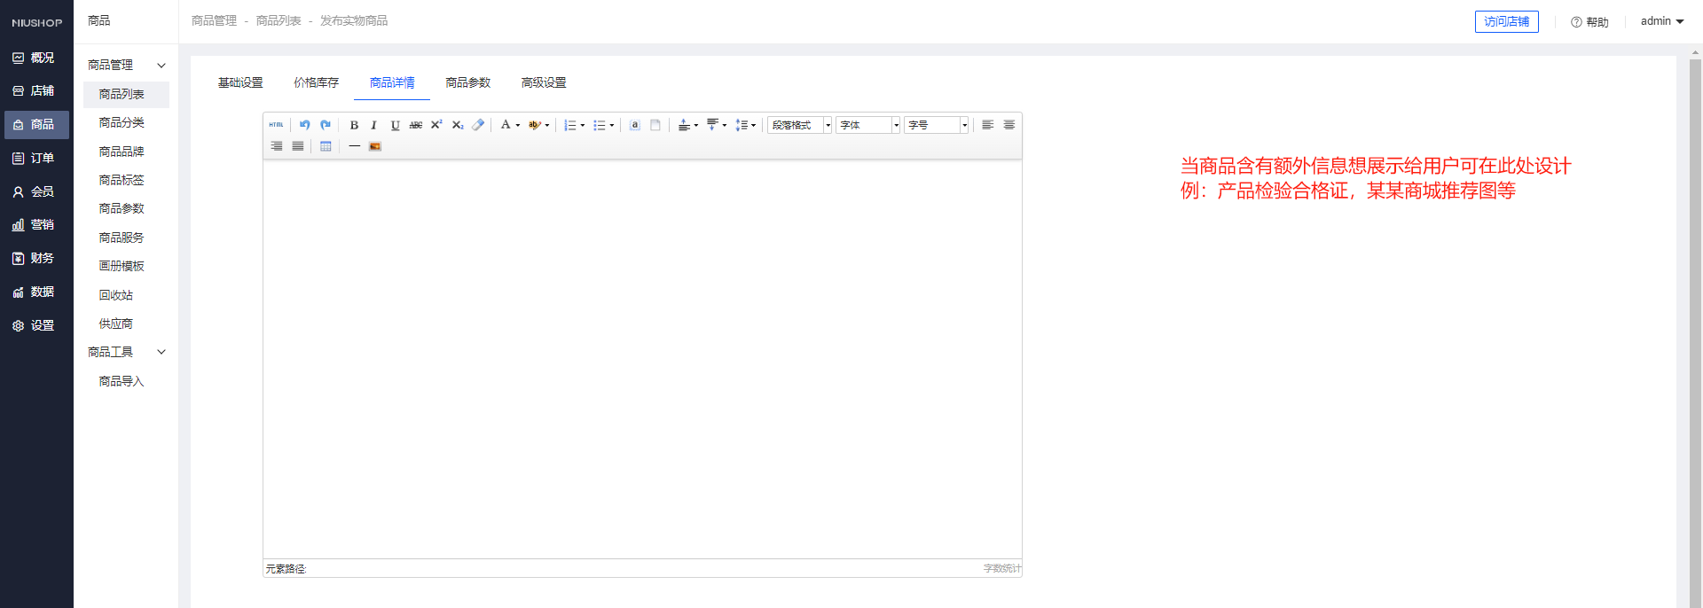The height and width of the screenshot is (608, 1703).
Task: Open the 段落格式 paragraph format dropdown
Action: [799, 125]
